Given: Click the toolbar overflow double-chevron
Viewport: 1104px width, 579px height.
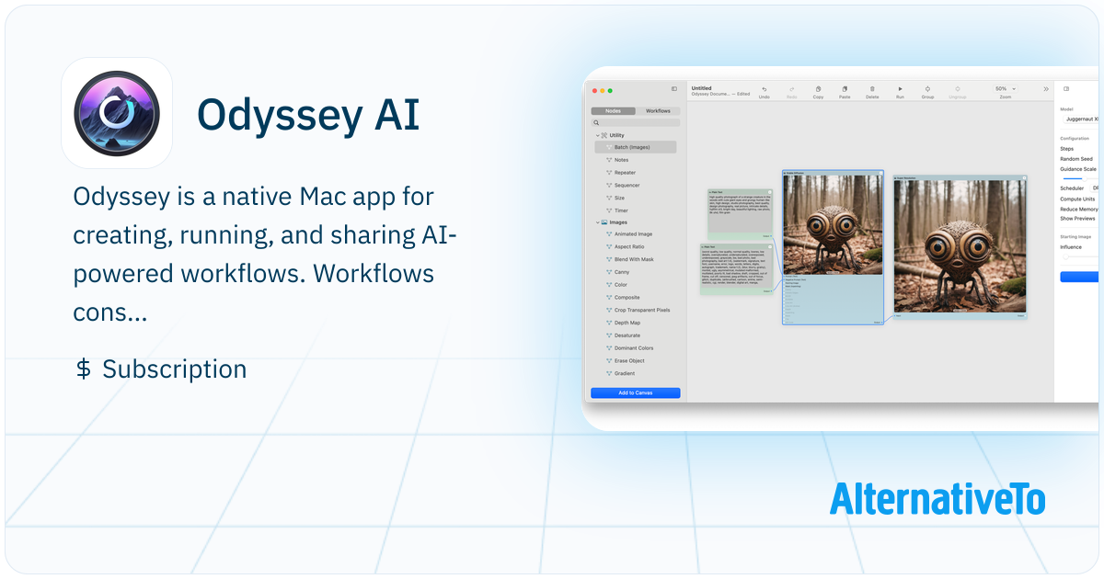Looking at the screenshot, I should (x=1046, y=89).
